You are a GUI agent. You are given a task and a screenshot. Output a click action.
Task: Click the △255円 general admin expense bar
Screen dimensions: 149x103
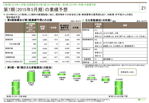61,74
